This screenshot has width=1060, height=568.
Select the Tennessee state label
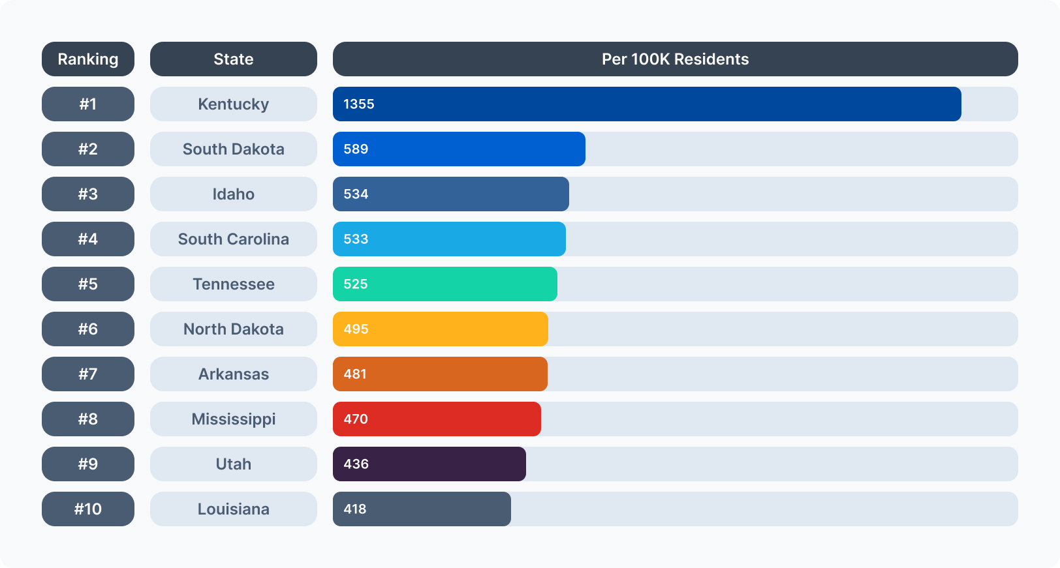pyautogui.click(x=233, y=284)
